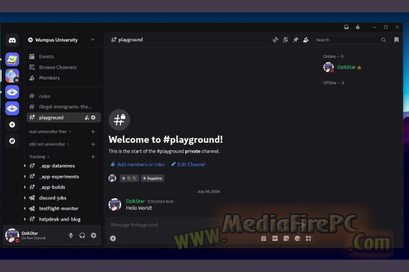Click the Hello World! message text
Image resolution: width=409 pixels, height=272 pixels.
tap(139, 208)
